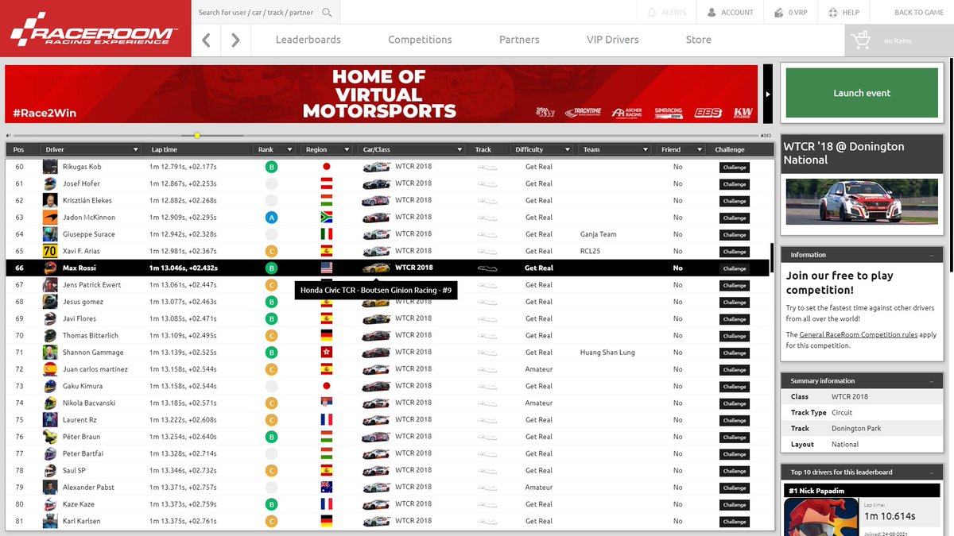Click the Australia flag for Alexander Pabst
The height and width of the screenshot is (536, 954).
point(326,488)
